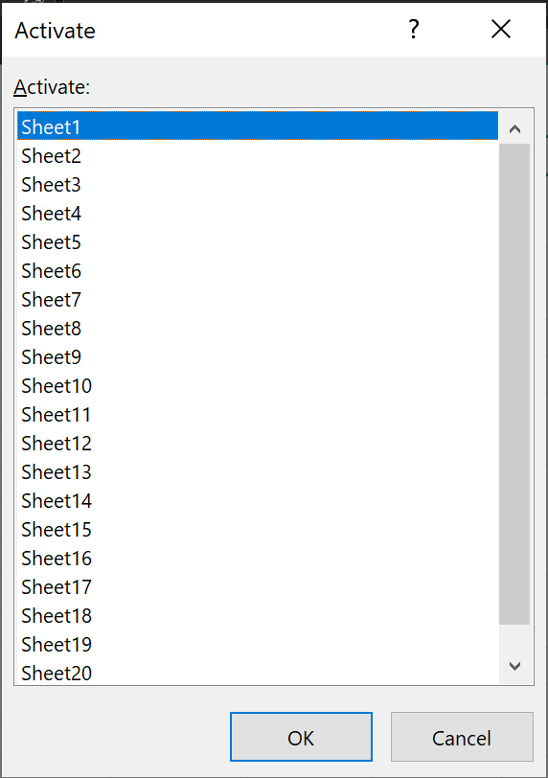548x778 pixels.
Task: Select Sheet14 list entry
Action: [x=258, y=501]
